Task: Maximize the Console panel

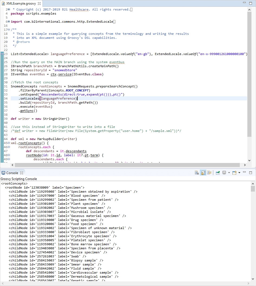Action: [251, 173]
